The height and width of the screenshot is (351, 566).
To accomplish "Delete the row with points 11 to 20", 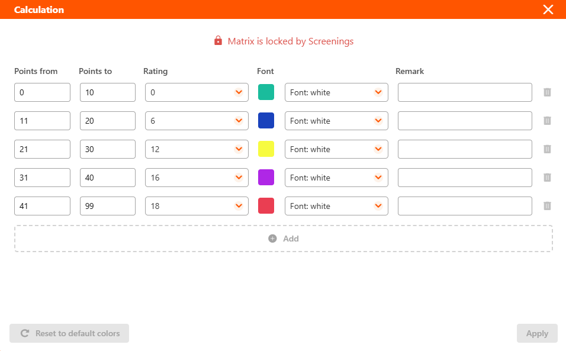I will [547, 121].
